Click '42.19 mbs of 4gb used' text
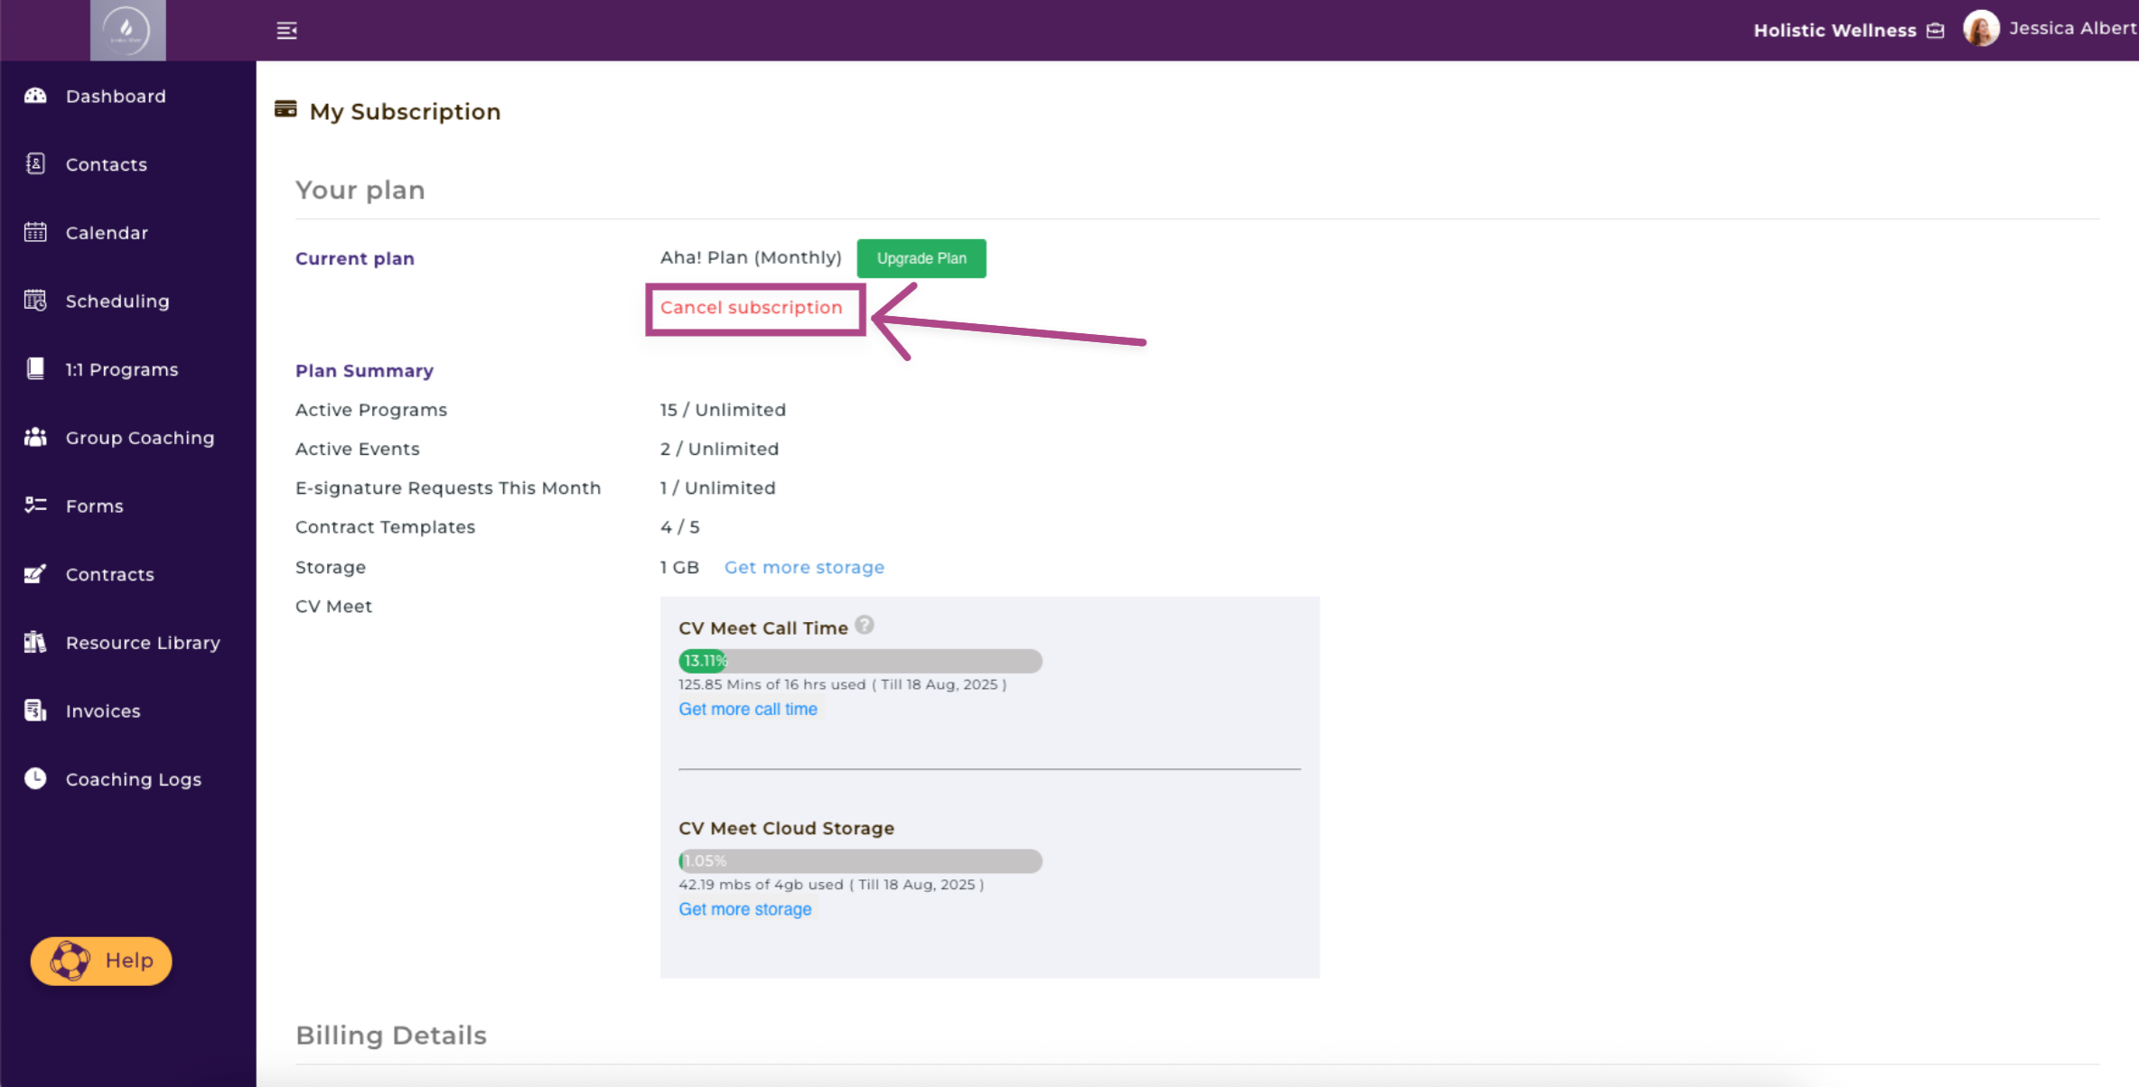Screen dimensions: 2139x1087 pyautogui.click(x=761, y=885)
